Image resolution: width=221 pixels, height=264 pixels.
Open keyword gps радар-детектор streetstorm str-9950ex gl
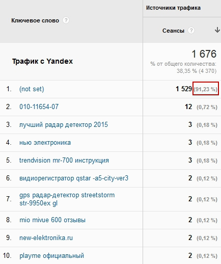tap(67, 199)
